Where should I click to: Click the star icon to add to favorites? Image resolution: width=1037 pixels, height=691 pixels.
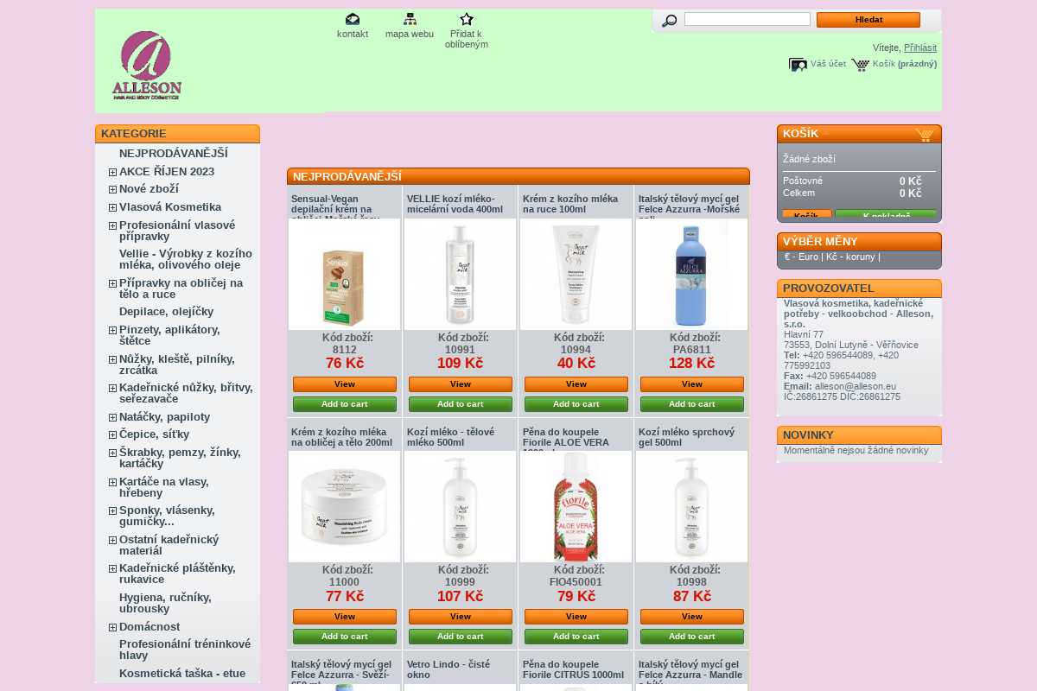click(x=467, y=19)
